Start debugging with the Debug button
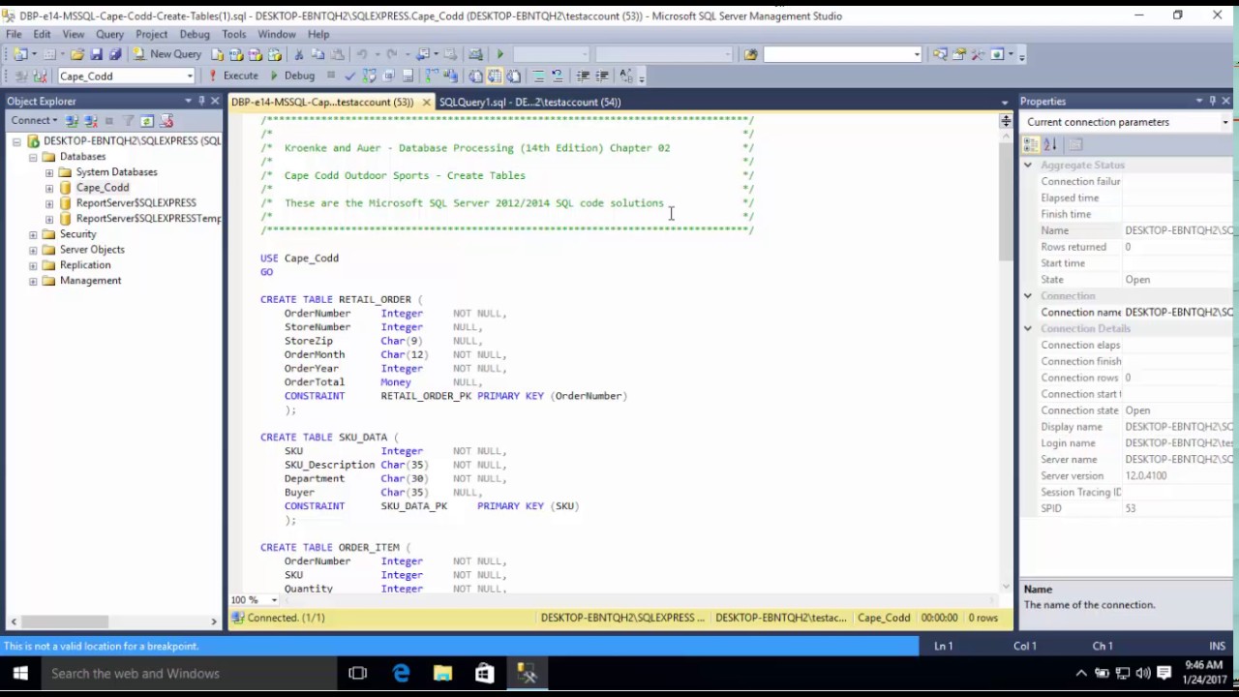Viewport: 1239px width, 697px height. 291,76
